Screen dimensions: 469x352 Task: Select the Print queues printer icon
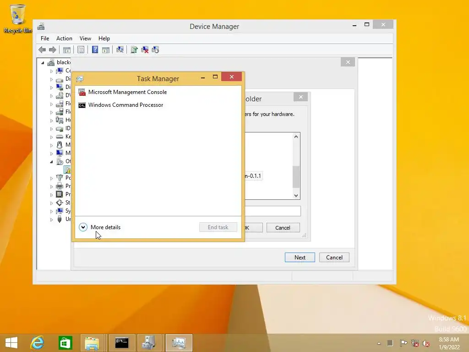60,186
